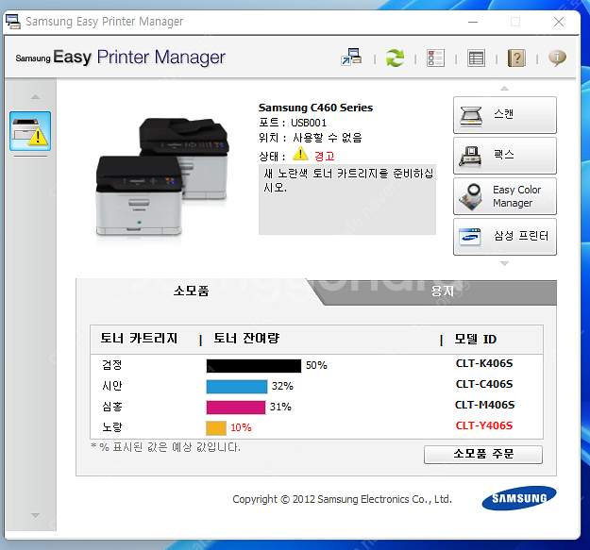Click the Samsung C460 Series title
The image size is (590, 550).
[315, 108]
